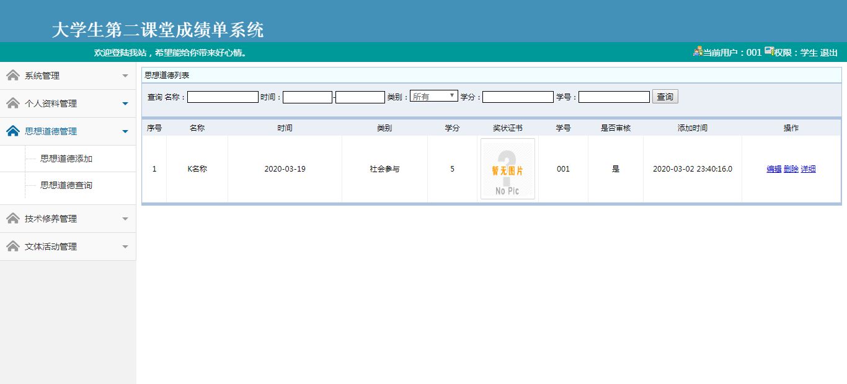The image size is (847, 384).
Task: Expand the 技术修养管理 menu arrow
Action: 125,219
